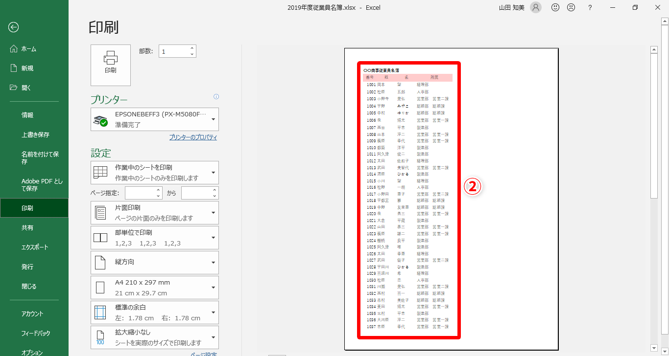Click the preview scrollbar down arrow

[x=653, y=348]
